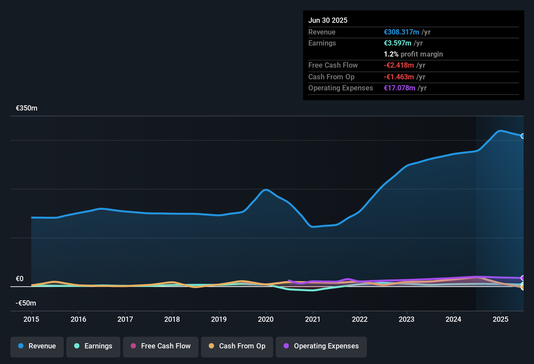Image resolution: width=534 pixels, height=364 pixels.
Task: Toggle the Revenue legend button
Action: 37,347
